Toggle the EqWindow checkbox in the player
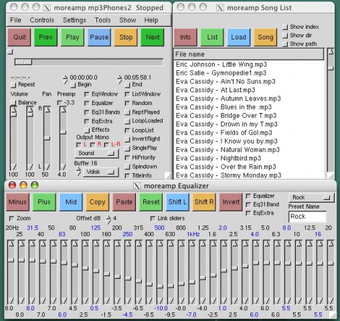This screenshot has width=340, height=321. pyautogui.click(x=87, y=94)
